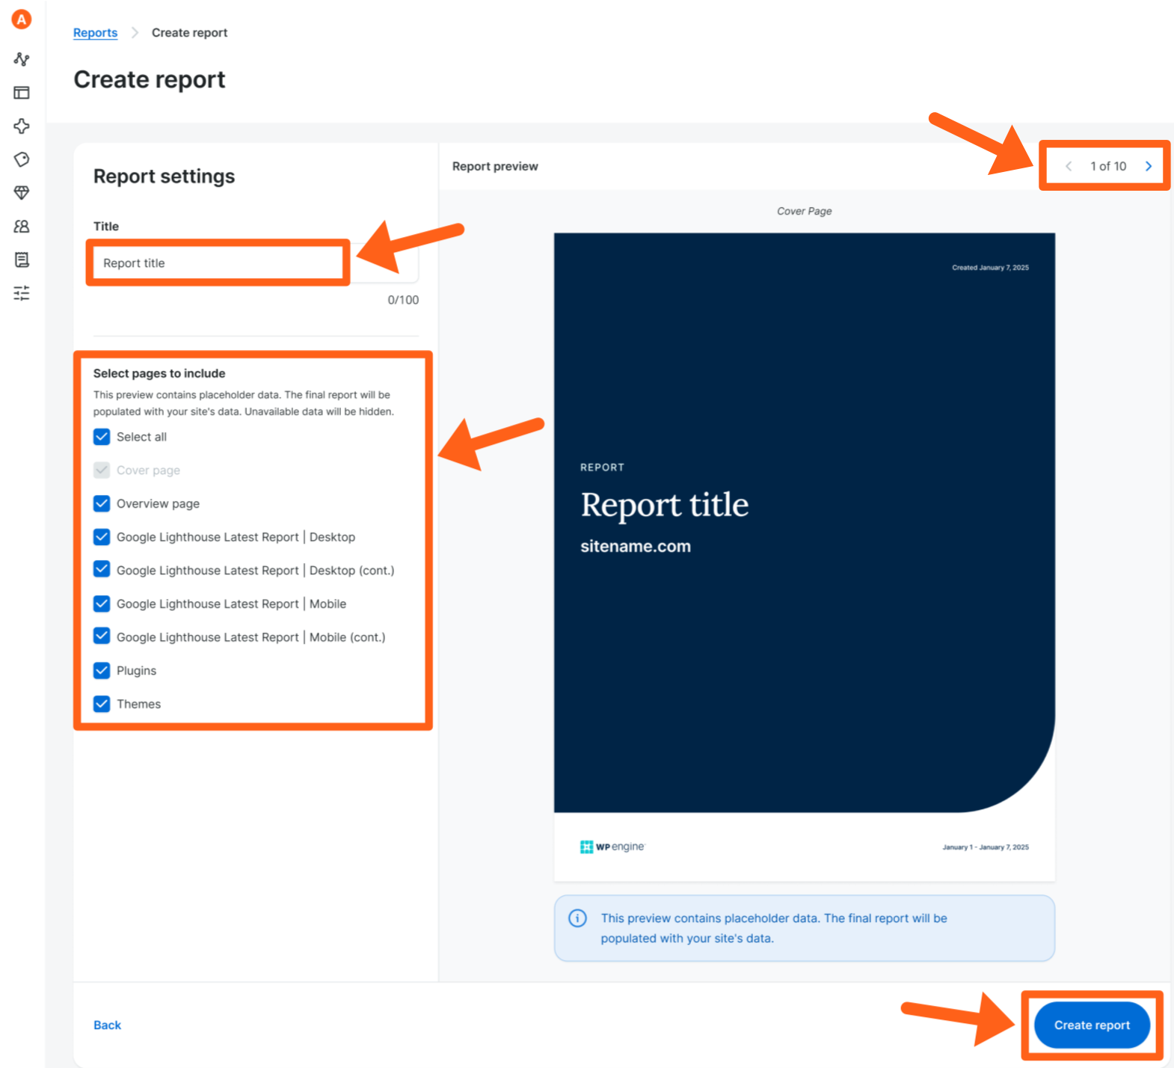This screenshot has width=1174, height=1068.
Task: Uncheck the Select all checkbox
Action: coord(102,437)
